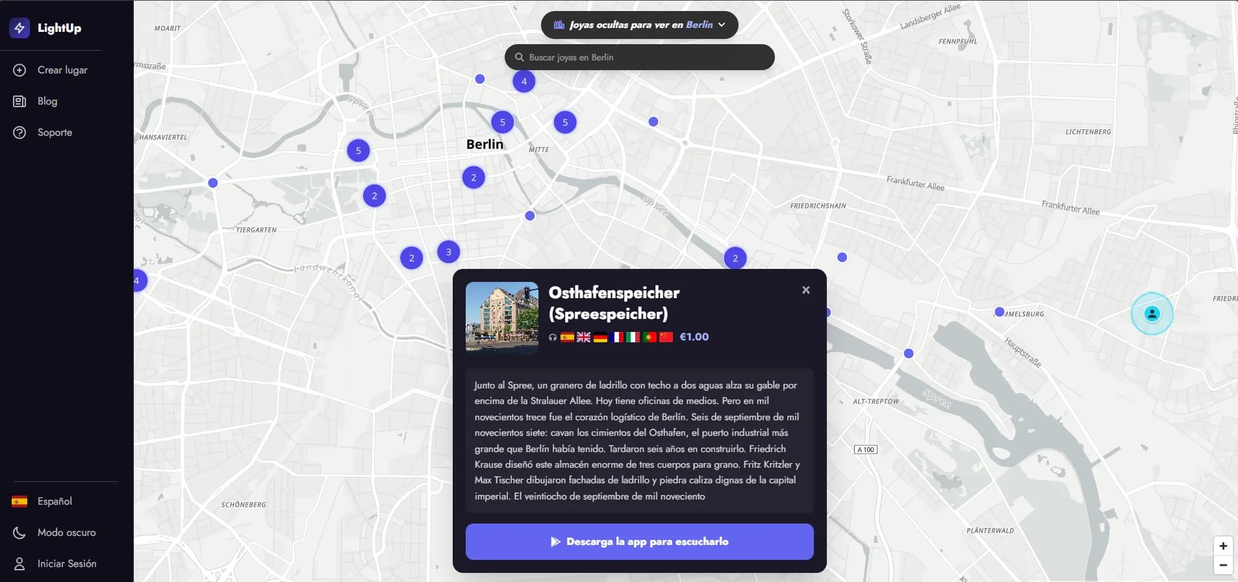The image size is (1238, 582).
Task: Click the 'TIERGARTEN' map label
Action: click(256, 230)
